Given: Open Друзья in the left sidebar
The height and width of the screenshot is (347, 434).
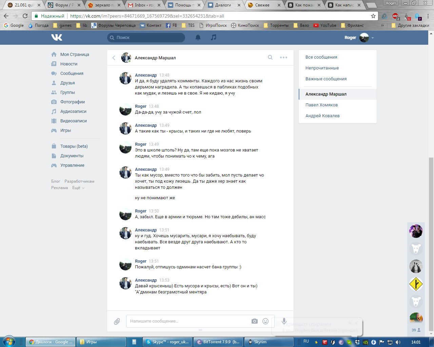Looking at the screenshot, I should 67,83.
